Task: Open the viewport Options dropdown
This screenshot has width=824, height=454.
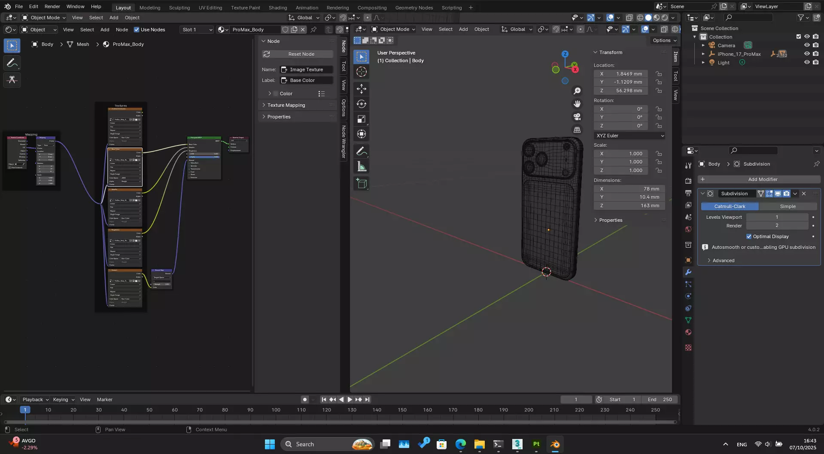Action: [x=664, y=40]
